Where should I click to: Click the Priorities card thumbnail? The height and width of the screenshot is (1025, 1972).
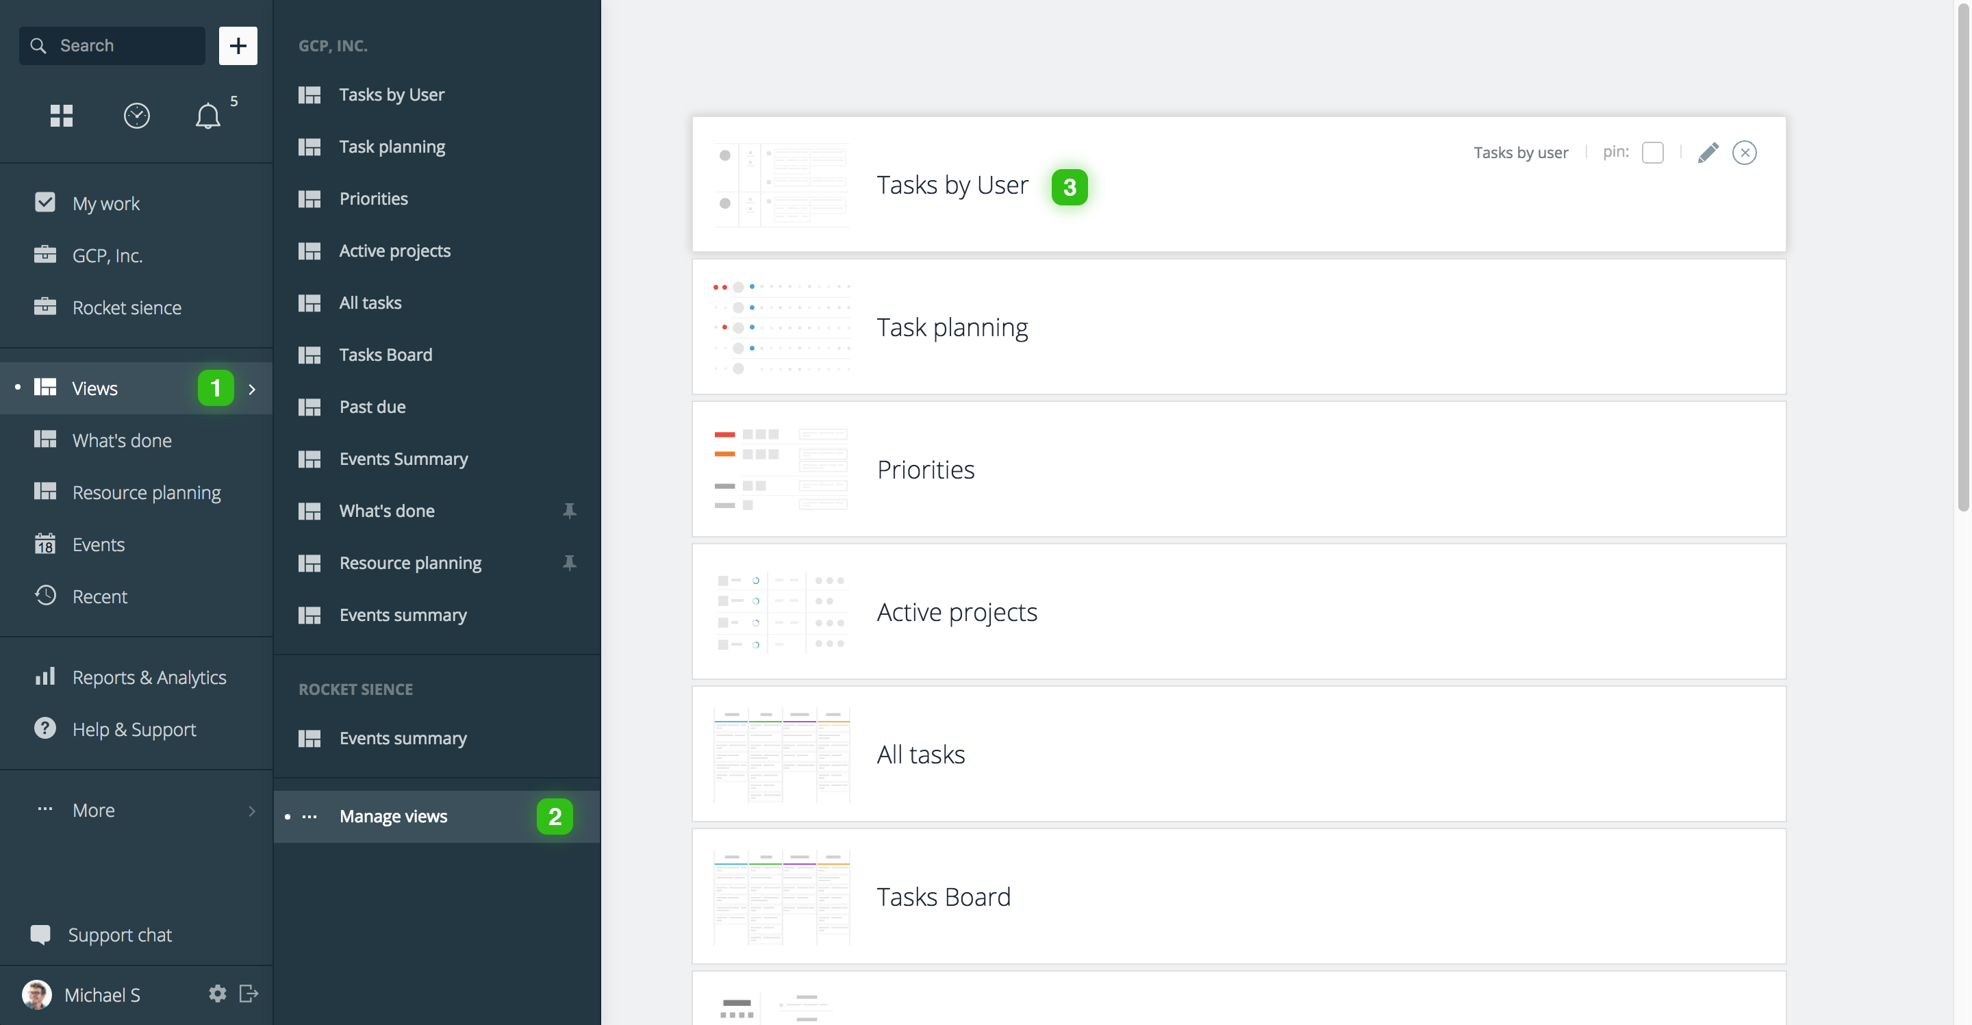click(781, 469)
